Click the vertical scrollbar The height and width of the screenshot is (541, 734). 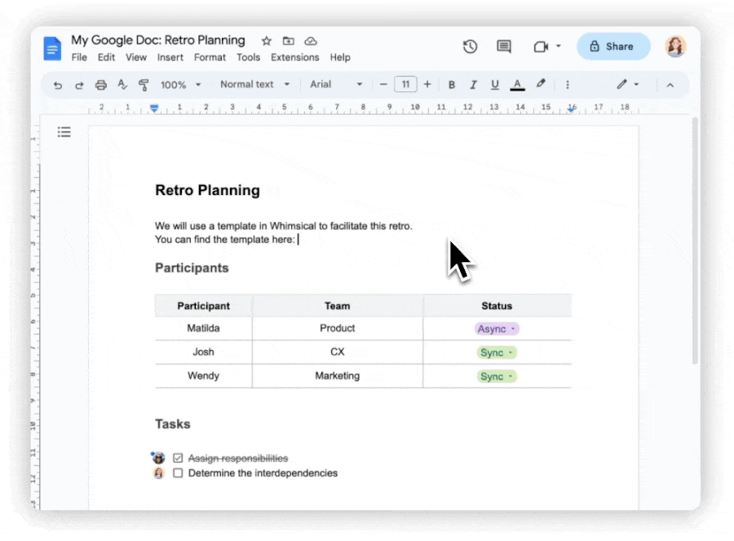[x=695, y=242]
